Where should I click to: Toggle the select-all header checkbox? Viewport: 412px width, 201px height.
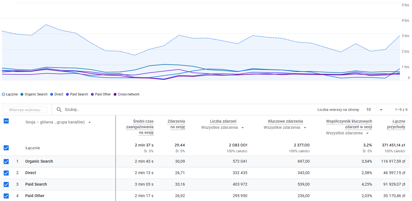pos(6,121)
